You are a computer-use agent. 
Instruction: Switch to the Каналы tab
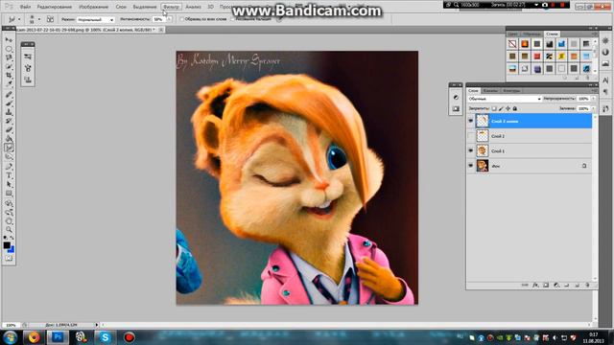point(490,90)
